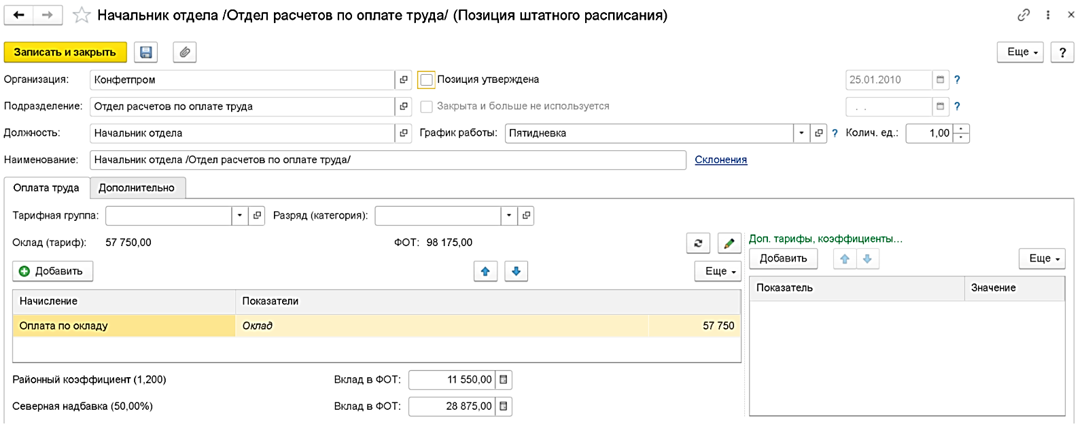Screen dimensions: 1084x424
Task: Open the Должность field record
Action: pyautogui.click(x=404, y=133)
